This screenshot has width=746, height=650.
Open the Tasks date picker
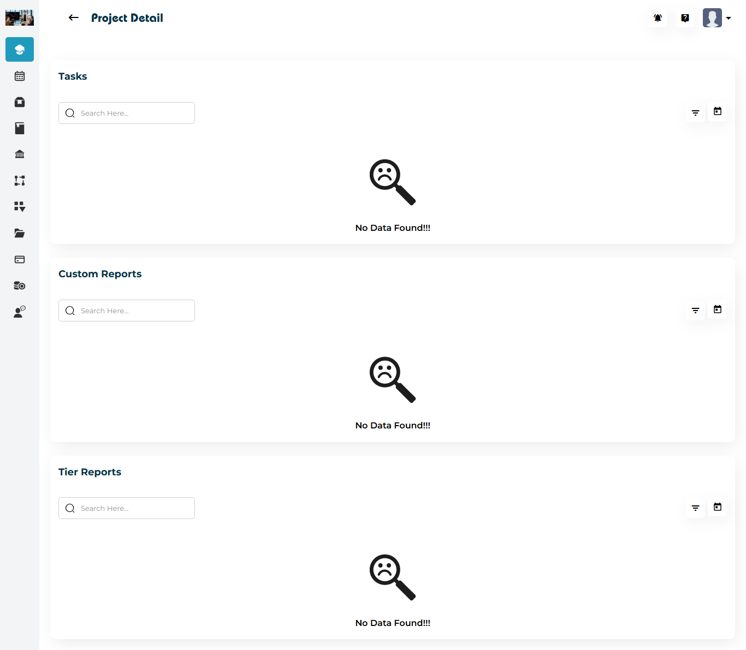coord(718,111)
